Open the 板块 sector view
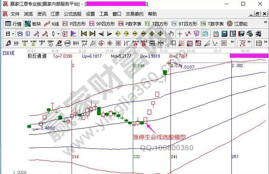The image size is (269, 174). 33,24
